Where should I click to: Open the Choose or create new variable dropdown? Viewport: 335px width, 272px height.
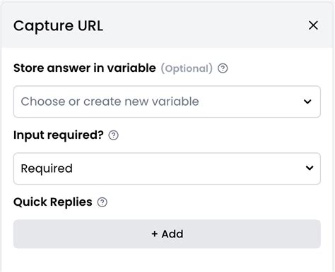[x=167, y=101]
